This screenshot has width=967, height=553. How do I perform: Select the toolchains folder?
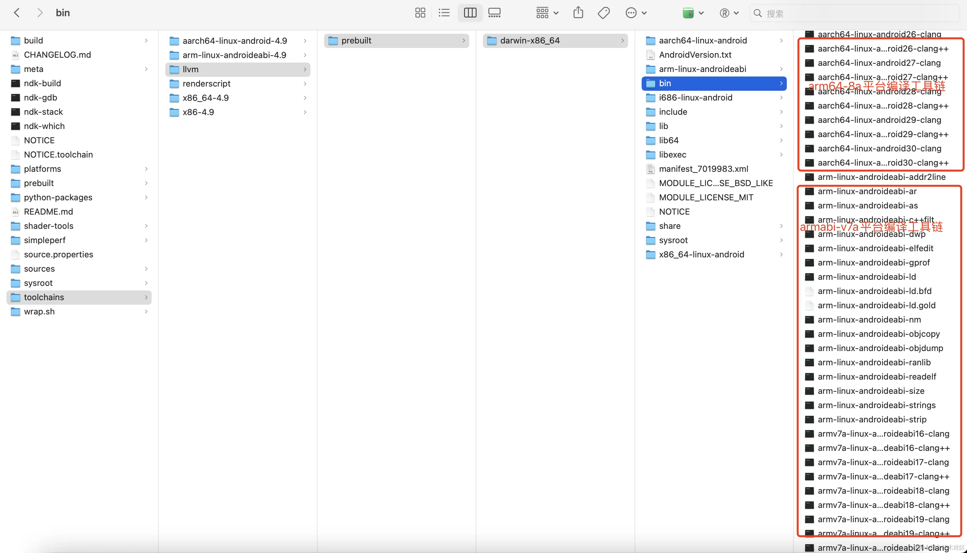[x=44, y=297]
